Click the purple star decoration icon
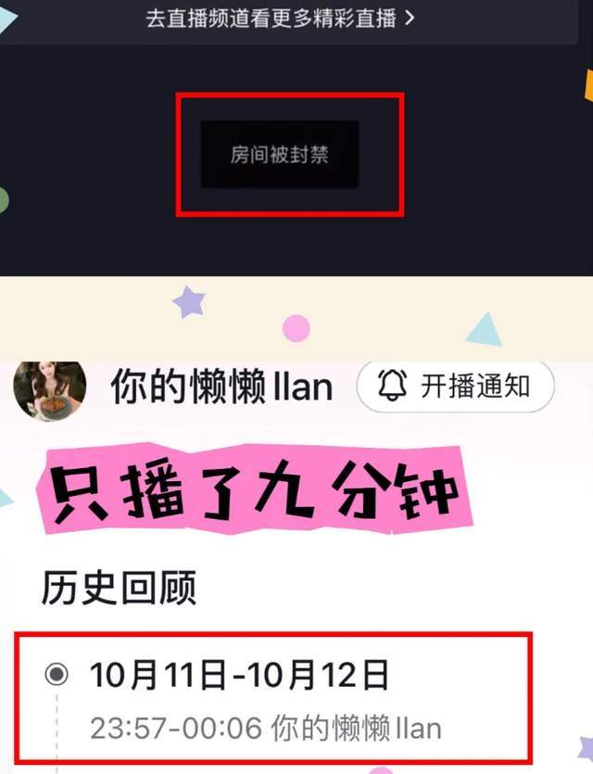Image resolution: width=593 pixels, height=774 pixels. [x=189, y=301]
